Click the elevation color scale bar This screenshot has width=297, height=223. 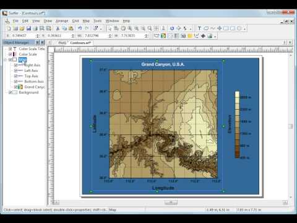237,125
